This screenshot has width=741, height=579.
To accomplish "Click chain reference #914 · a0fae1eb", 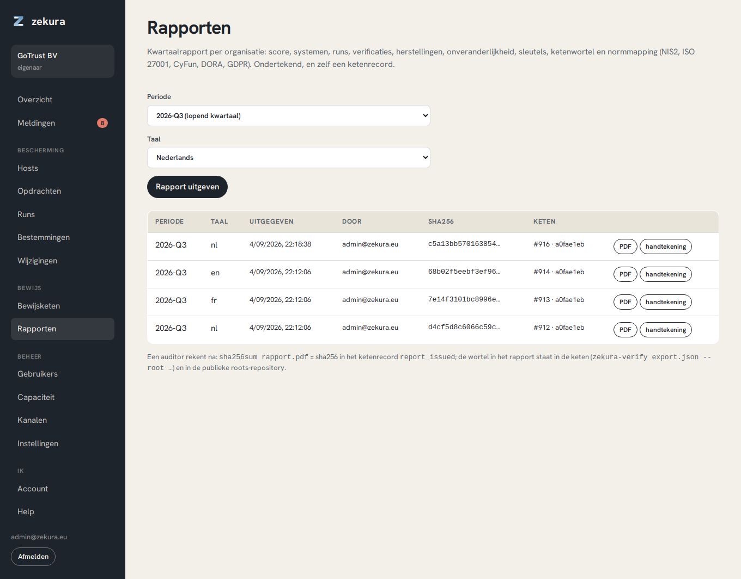I will pos(559,272).
